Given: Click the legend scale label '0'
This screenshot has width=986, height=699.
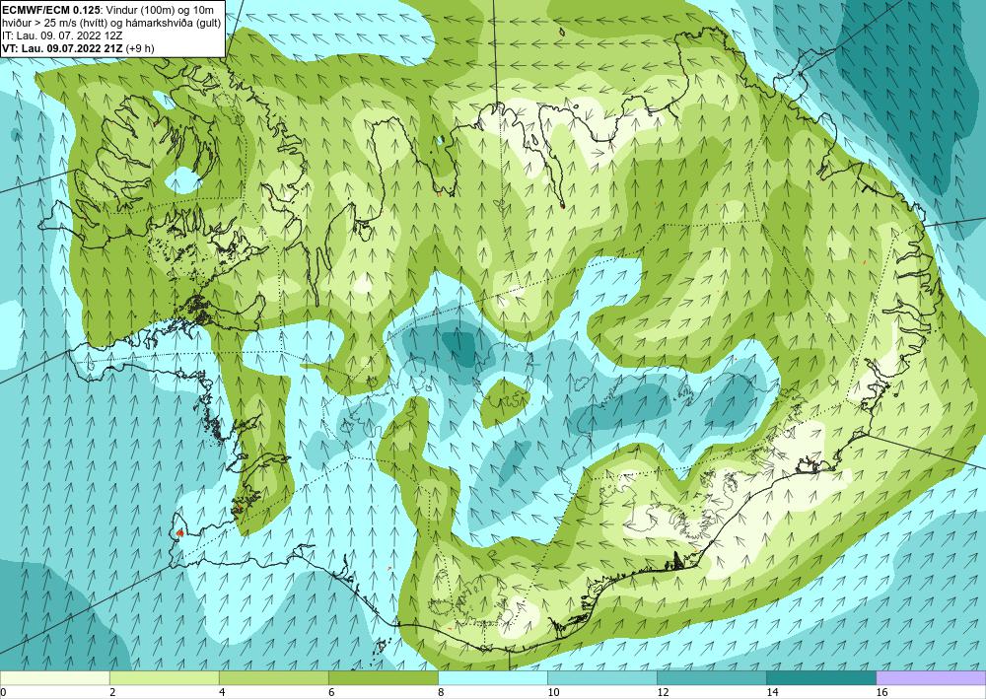Looking at the screenshot, I should coord(3,692).
